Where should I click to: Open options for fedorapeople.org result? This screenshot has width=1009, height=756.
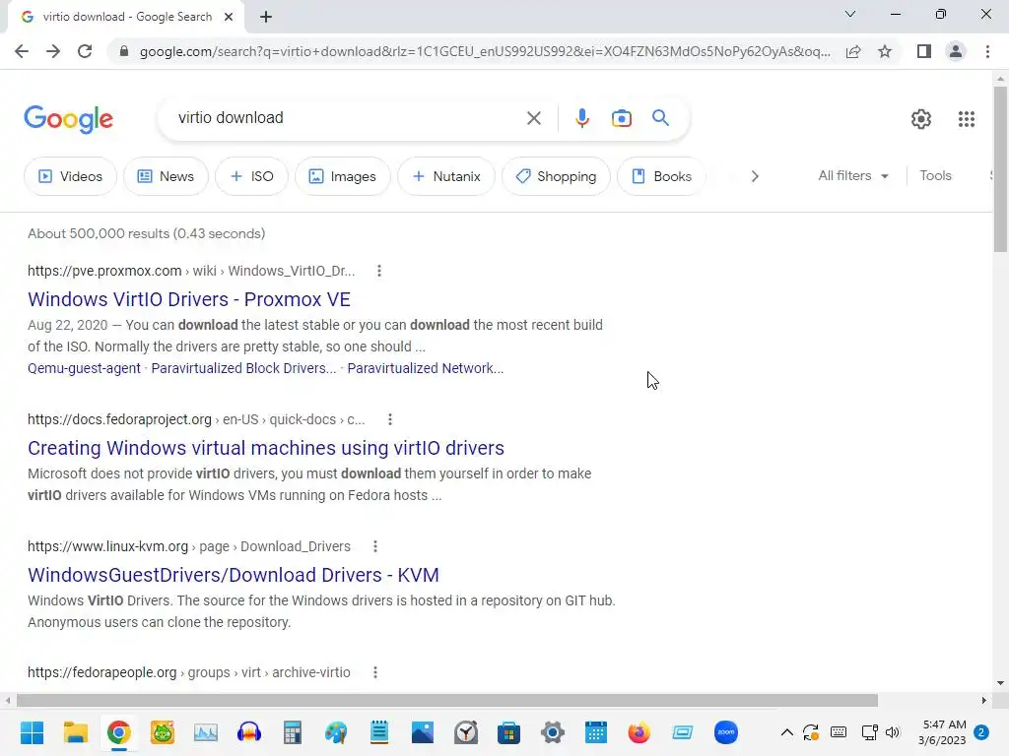pyautogui.click(x=375, y=672)
